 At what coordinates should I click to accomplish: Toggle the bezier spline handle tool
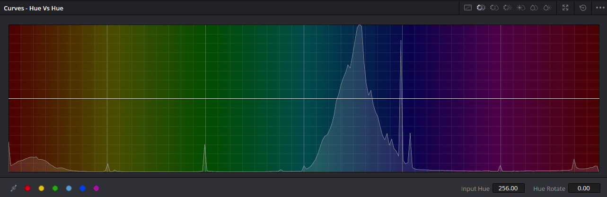pos(14,188)
